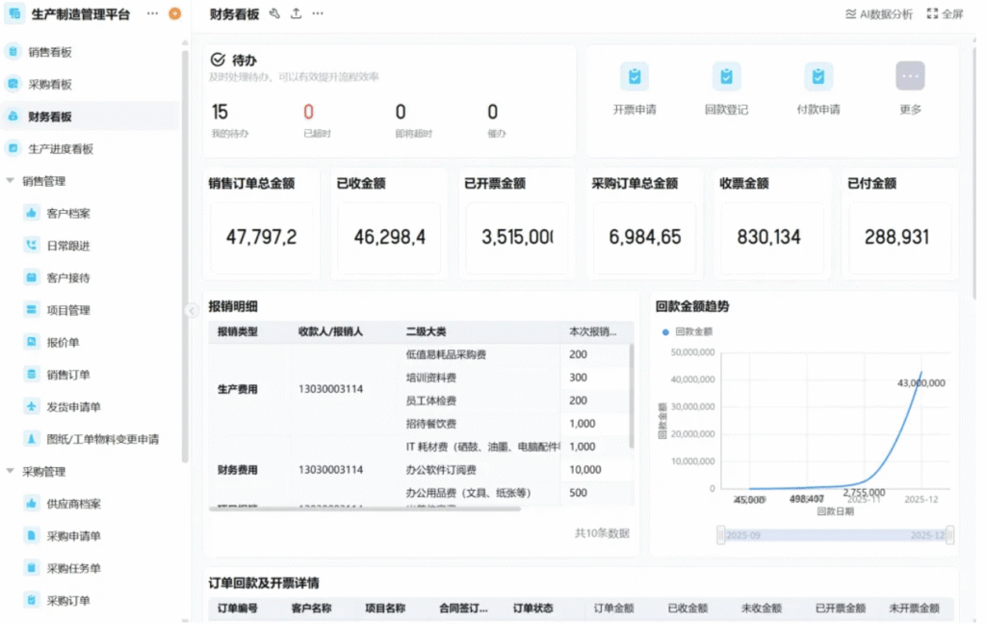Open AI数据分析 in the top bar
The image size is (986, 624).
pyautogui.click(x=878, y=14)
